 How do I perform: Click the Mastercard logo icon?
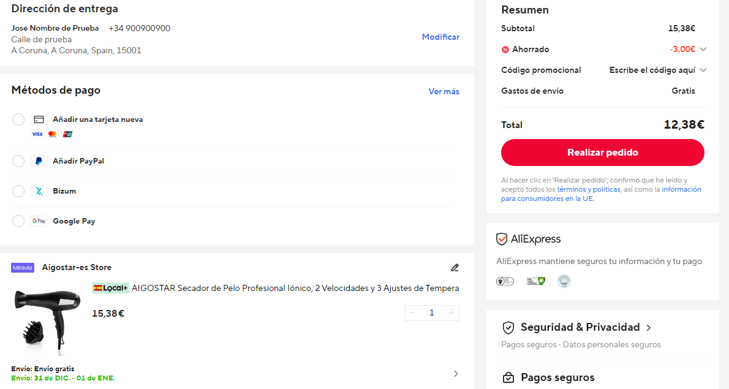pos(53,134)
